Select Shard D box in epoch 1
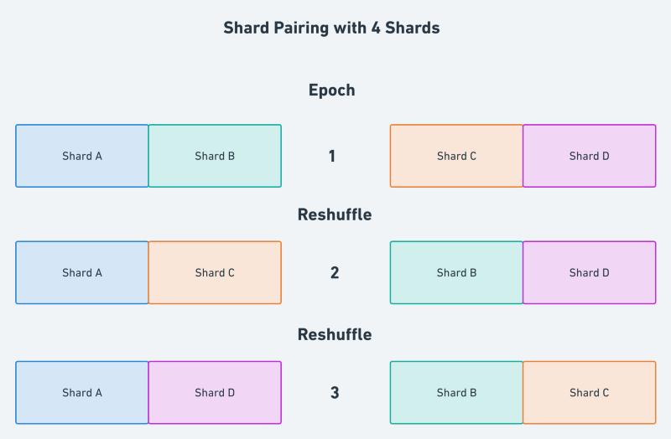 (x=589, y=156)
